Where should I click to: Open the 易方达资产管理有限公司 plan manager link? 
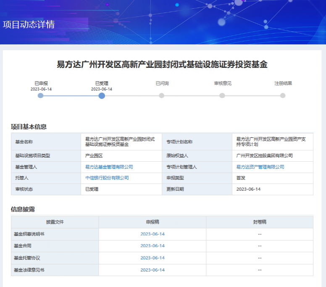point(260,167)
